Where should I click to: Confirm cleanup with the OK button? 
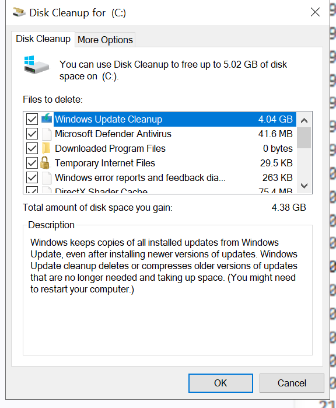pyautogui.click(x=220, y=383)
